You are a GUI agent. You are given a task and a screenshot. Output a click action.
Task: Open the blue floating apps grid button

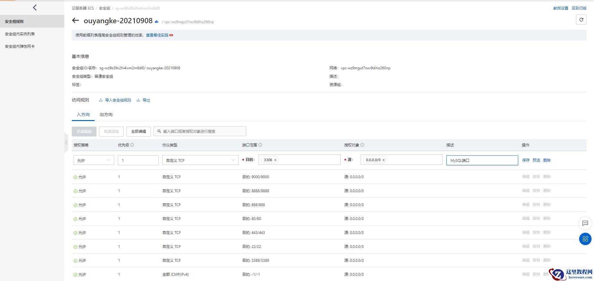tap(585, 239)
